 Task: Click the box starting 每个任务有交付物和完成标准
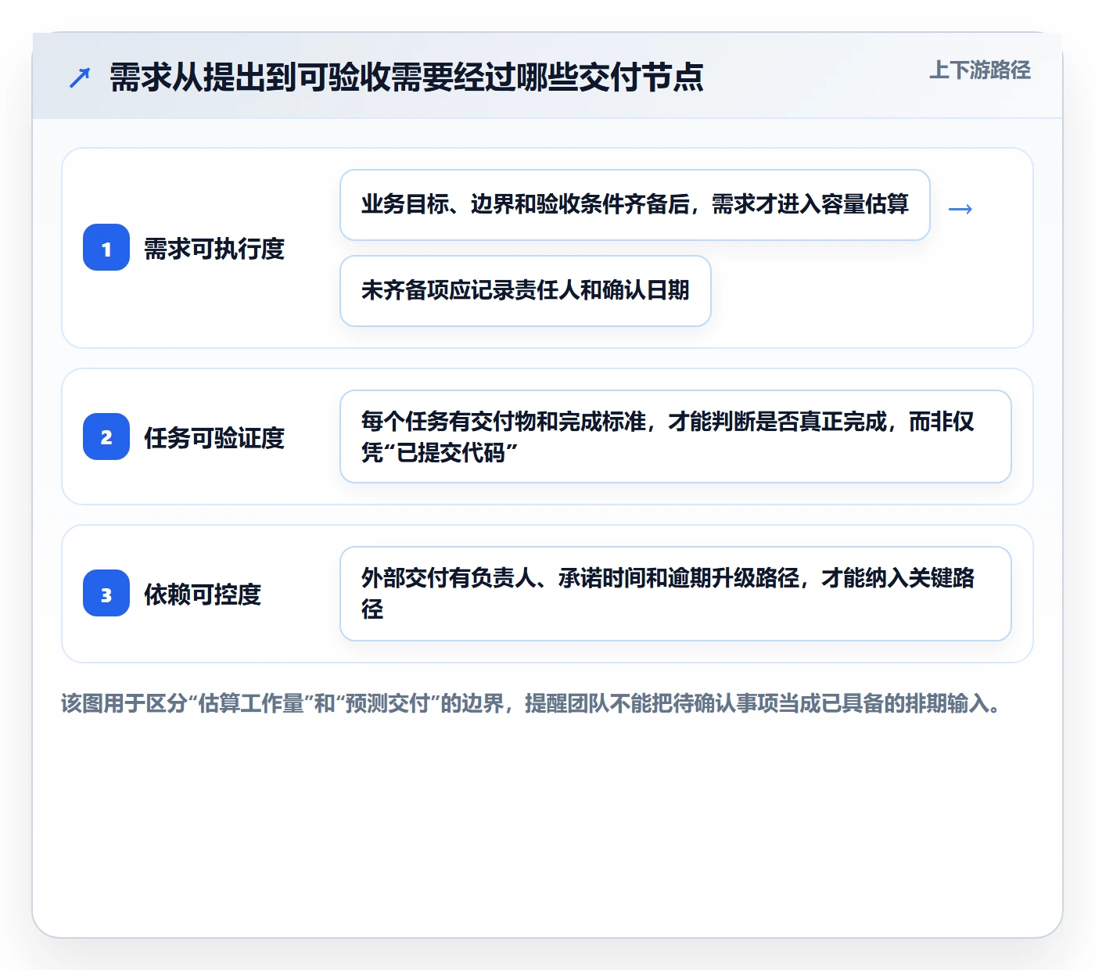(x=676, y=436)
